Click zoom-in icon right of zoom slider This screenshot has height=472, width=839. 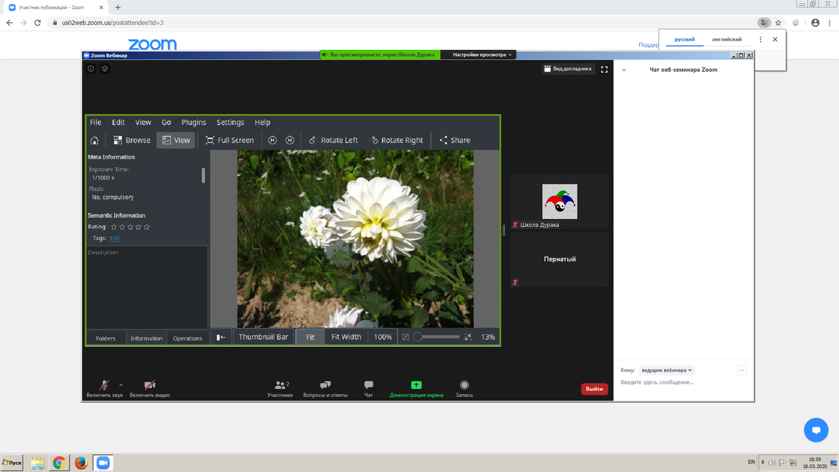point(468,337)
